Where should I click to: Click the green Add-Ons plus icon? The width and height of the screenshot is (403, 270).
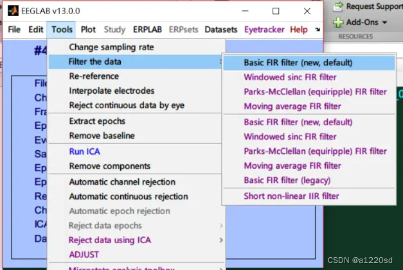coord(338,22)
